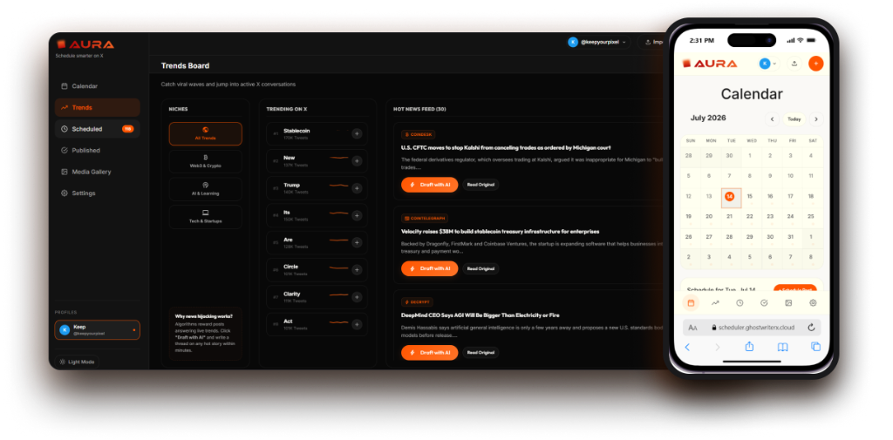
Task: Select July 31 on the phone calendar
Action: click(x=790, y=238)
